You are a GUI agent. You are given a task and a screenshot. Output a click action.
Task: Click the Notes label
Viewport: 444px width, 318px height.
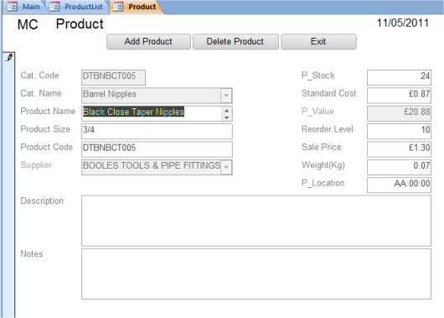(x=32, y=254)
